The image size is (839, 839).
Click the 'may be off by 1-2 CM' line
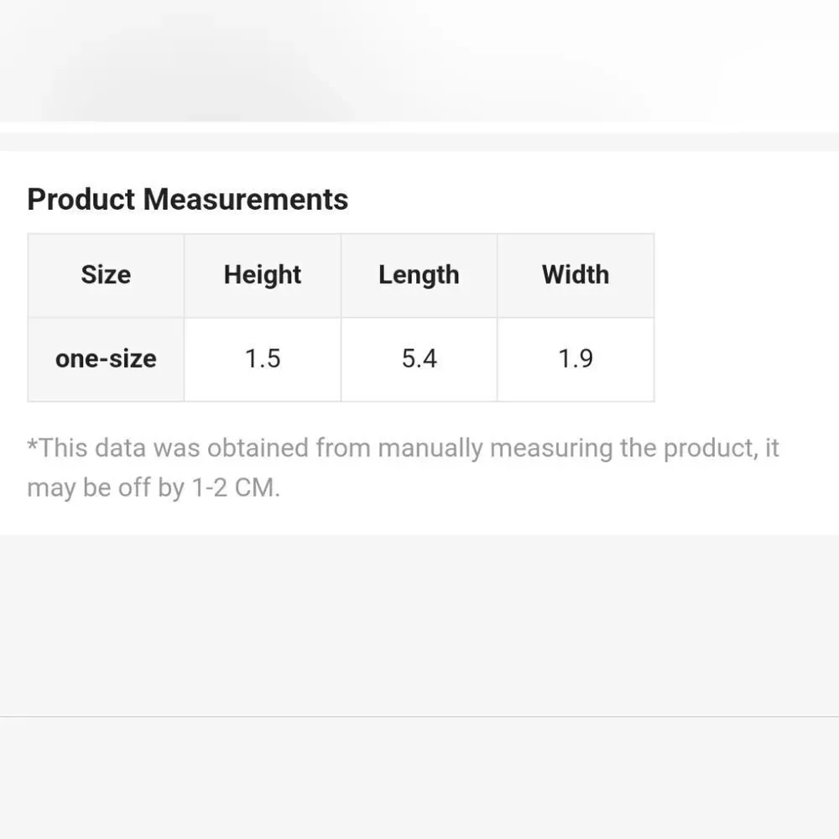coord(154,488)
